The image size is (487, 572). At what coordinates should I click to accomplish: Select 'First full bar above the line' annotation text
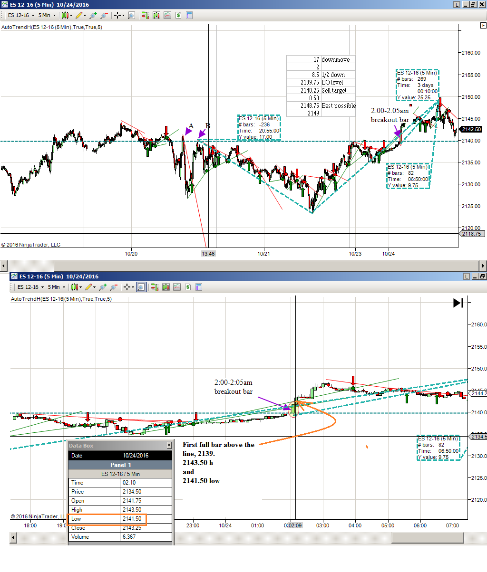pyautogui.click(x=218, y=449)
